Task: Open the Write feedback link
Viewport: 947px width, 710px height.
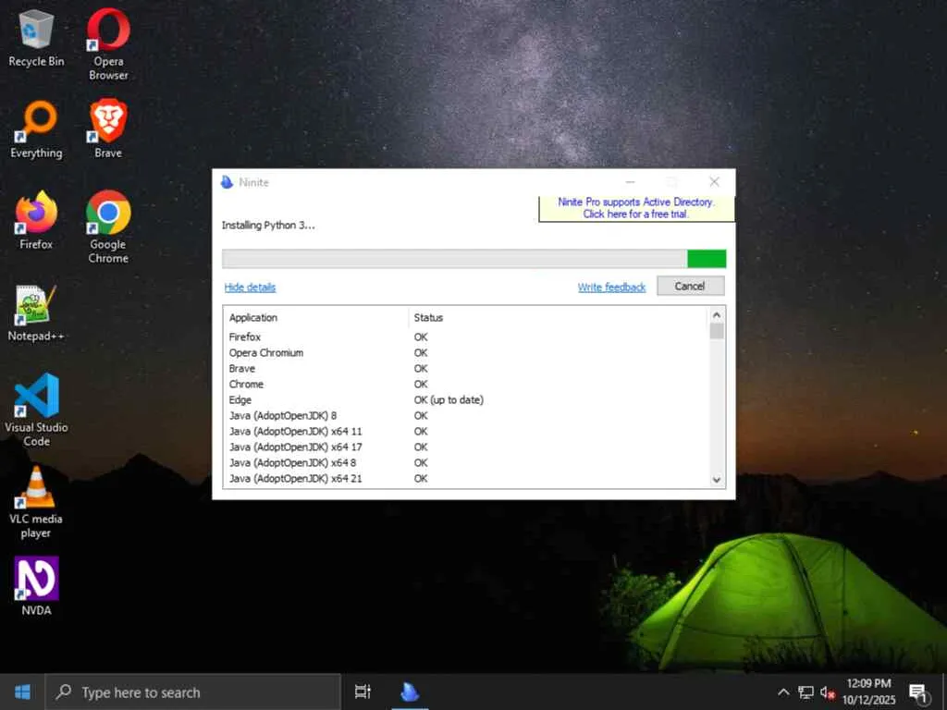Action: (x=612, y=288)
